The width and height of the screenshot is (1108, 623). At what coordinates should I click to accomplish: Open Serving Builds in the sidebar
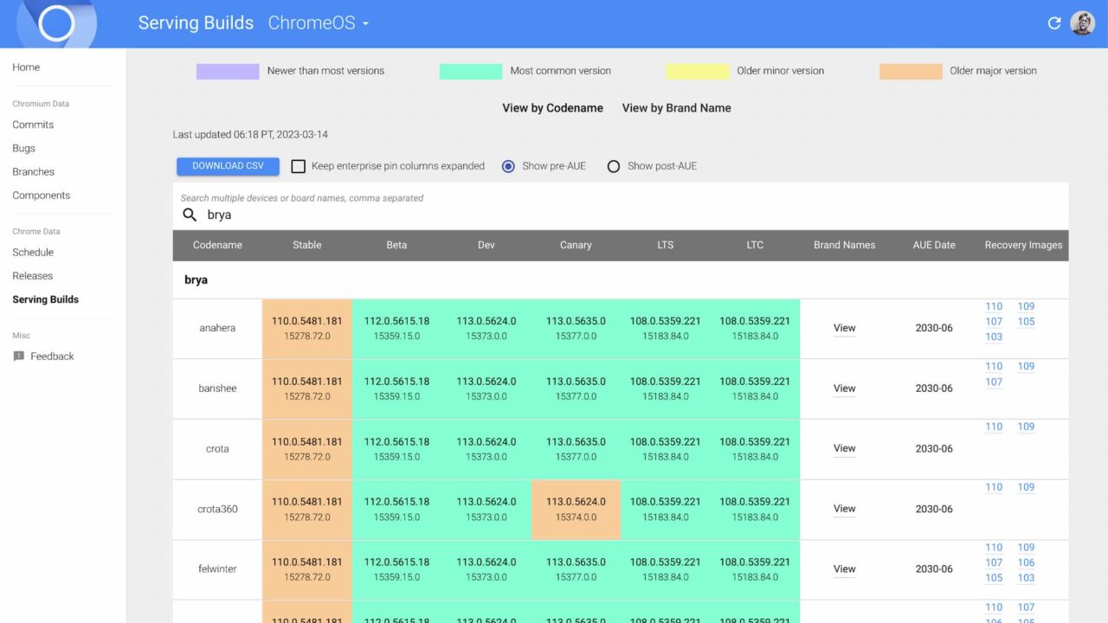coord(45,299)
